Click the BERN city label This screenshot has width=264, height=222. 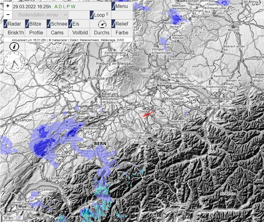coord(100,144)
